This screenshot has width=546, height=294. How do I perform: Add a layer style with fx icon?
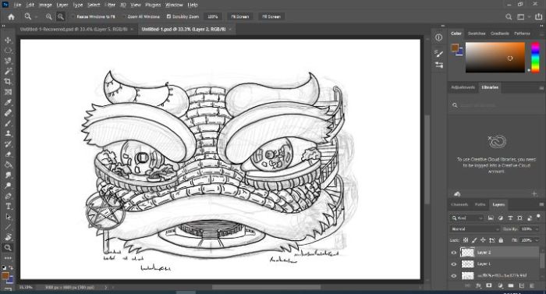click(x=478, y=285)
